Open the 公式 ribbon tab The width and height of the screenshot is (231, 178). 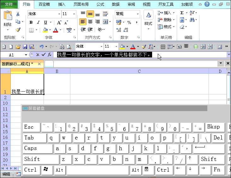click(100, 4)
